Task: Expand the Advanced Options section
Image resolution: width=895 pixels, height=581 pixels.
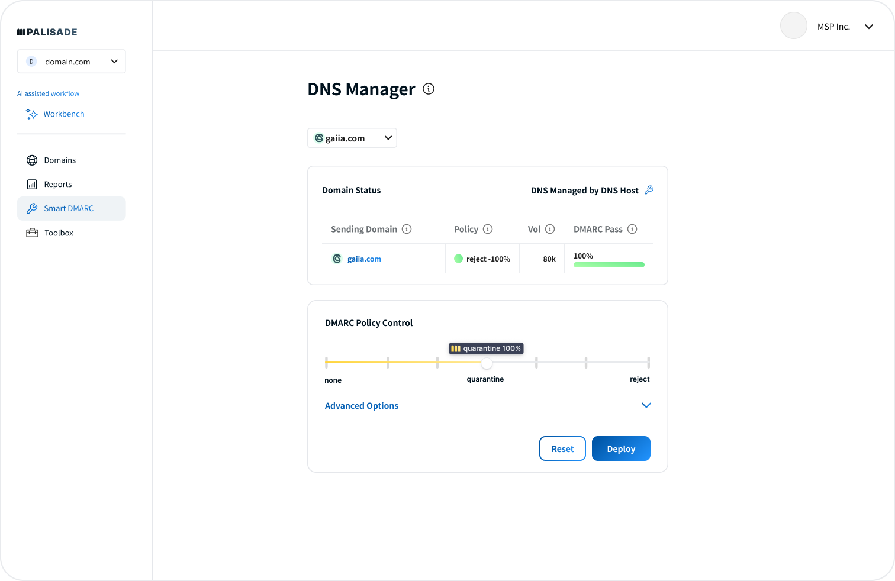Action: (x=646, y=405)
